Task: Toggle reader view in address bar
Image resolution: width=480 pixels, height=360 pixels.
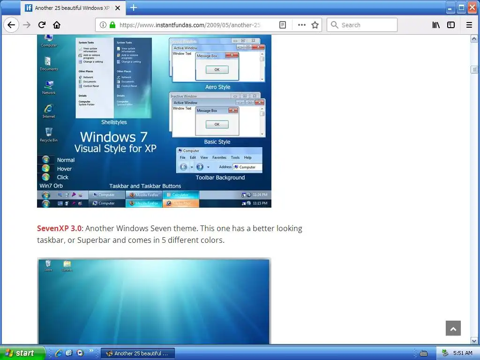Action: [x=283, y=25]
